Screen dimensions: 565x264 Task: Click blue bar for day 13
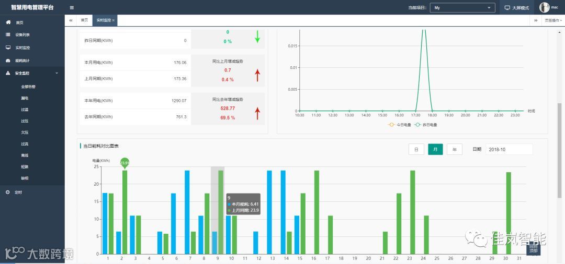click(269, 212)
